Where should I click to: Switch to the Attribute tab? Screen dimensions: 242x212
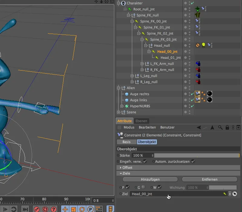124,121
